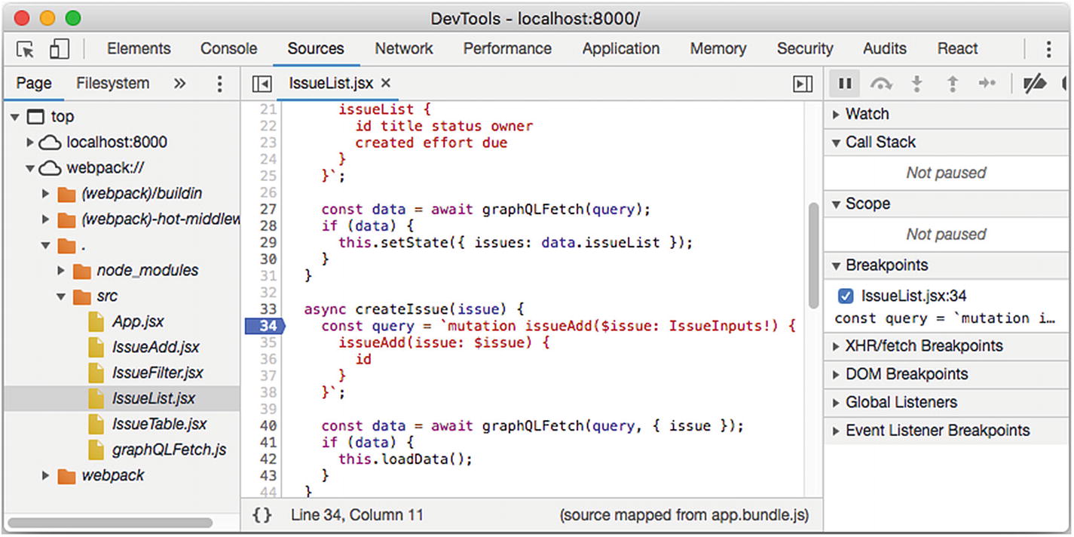
Task: Close the IssueList.jsx editor tab
Action: pyautogui.click(x=386, y=83)
